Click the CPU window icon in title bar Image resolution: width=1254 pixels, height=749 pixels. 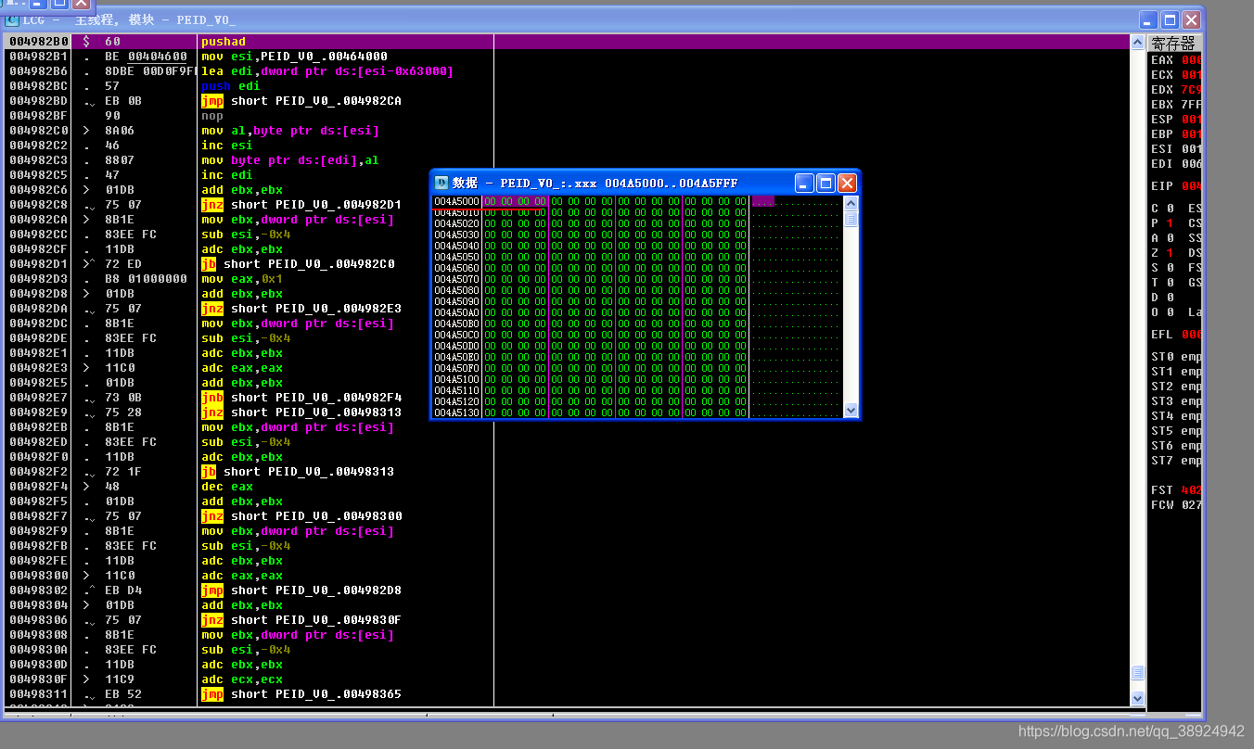[x=13, y=19]
